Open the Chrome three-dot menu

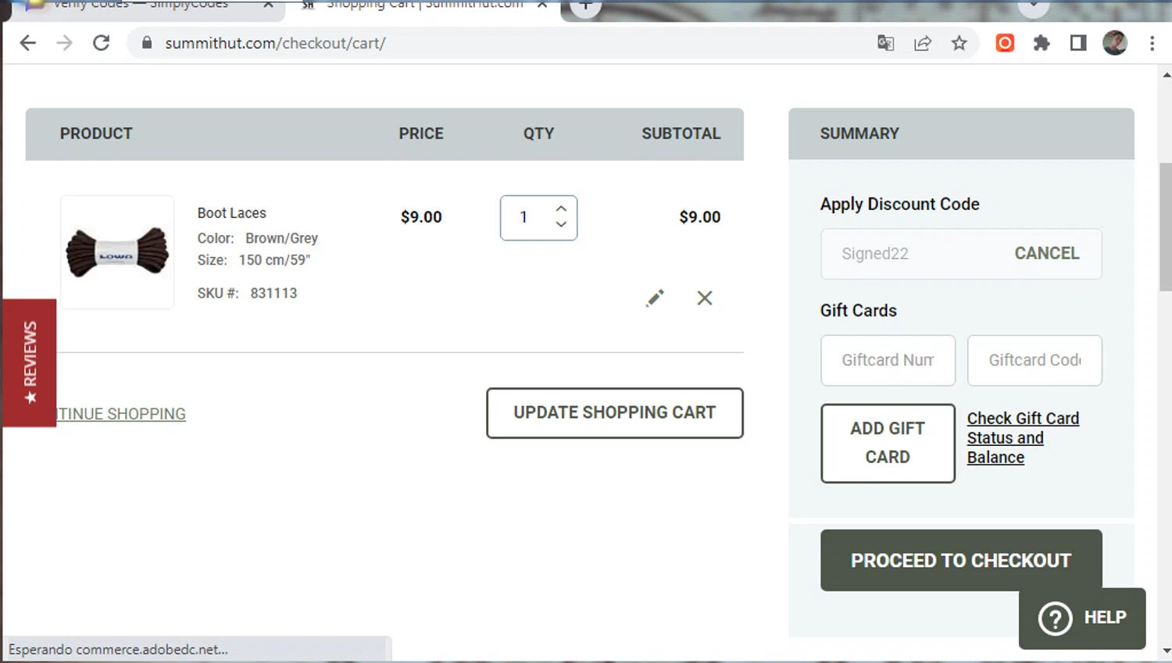coord(1152,43)
